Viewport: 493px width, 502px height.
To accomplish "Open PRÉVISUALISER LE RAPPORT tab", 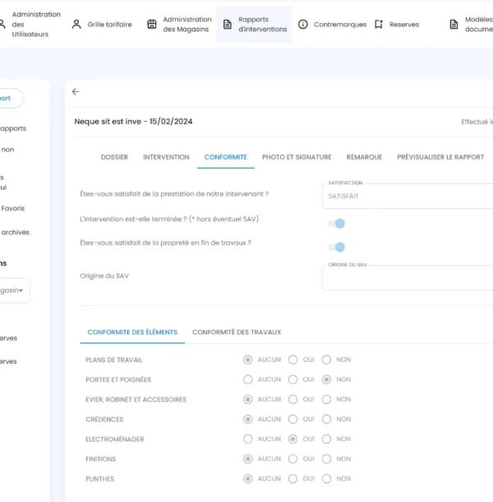I will [440, 157].
